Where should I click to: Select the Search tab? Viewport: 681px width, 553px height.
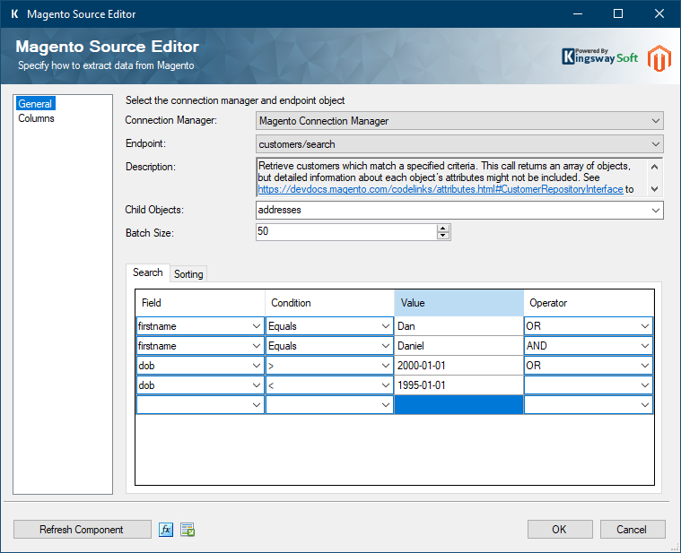[148, 272]
